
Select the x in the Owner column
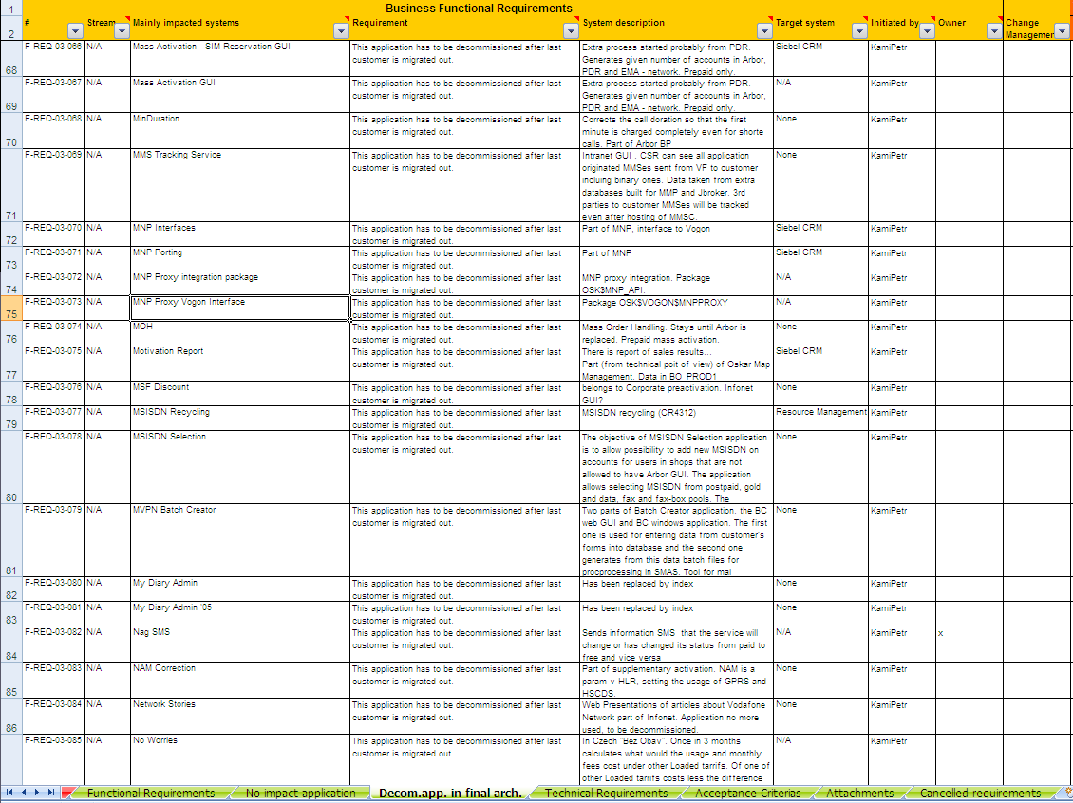click(x=969, y=644)
